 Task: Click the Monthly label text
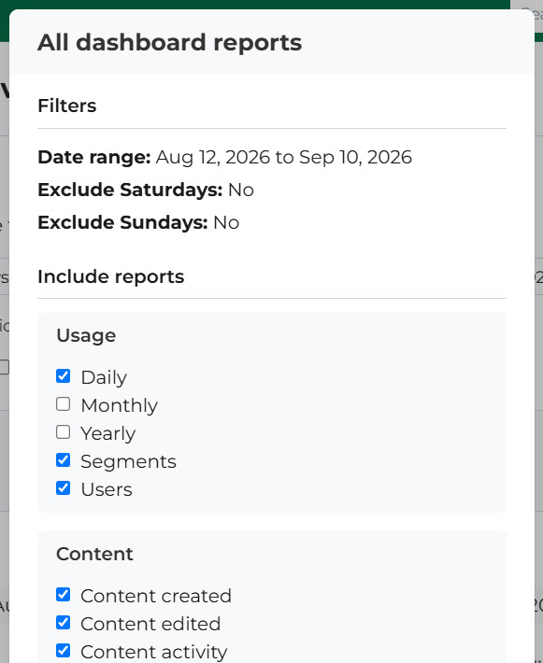tap(120, 405)
